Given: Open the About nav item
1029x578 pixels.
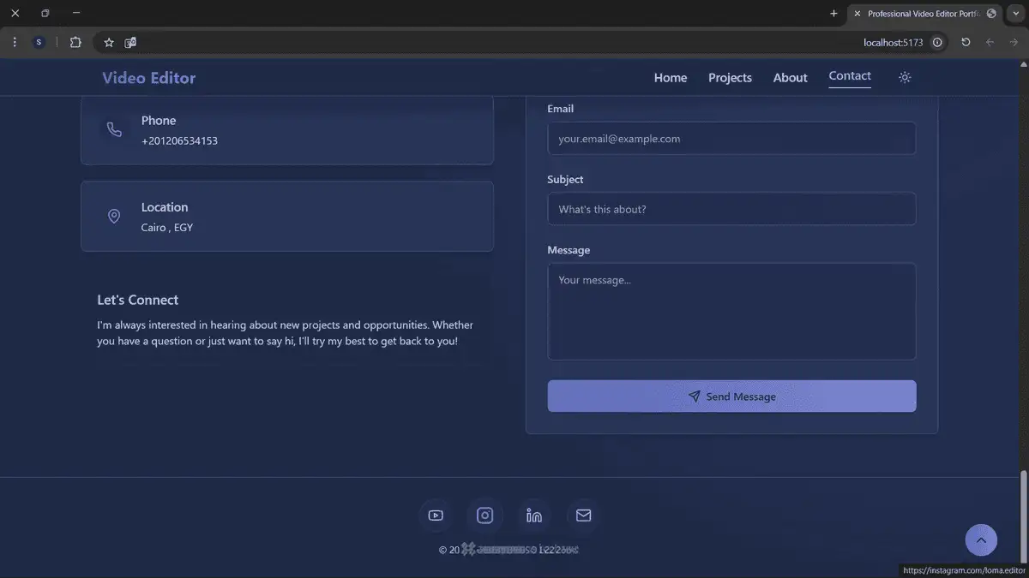Looking at the screenshot, I should (791, 77).
